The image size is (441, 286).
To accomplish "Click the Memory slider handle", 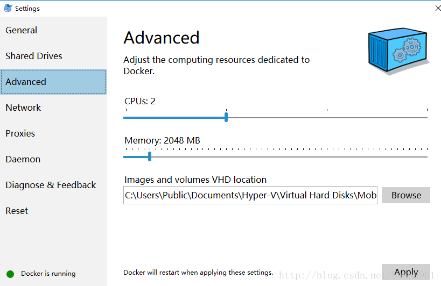I will pos(150,156).
